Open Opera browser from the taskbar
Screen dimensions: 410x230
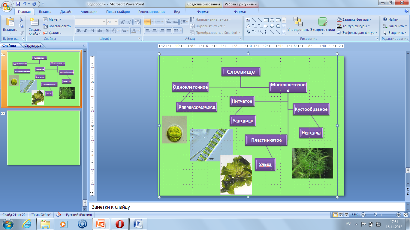pos(120,224)
